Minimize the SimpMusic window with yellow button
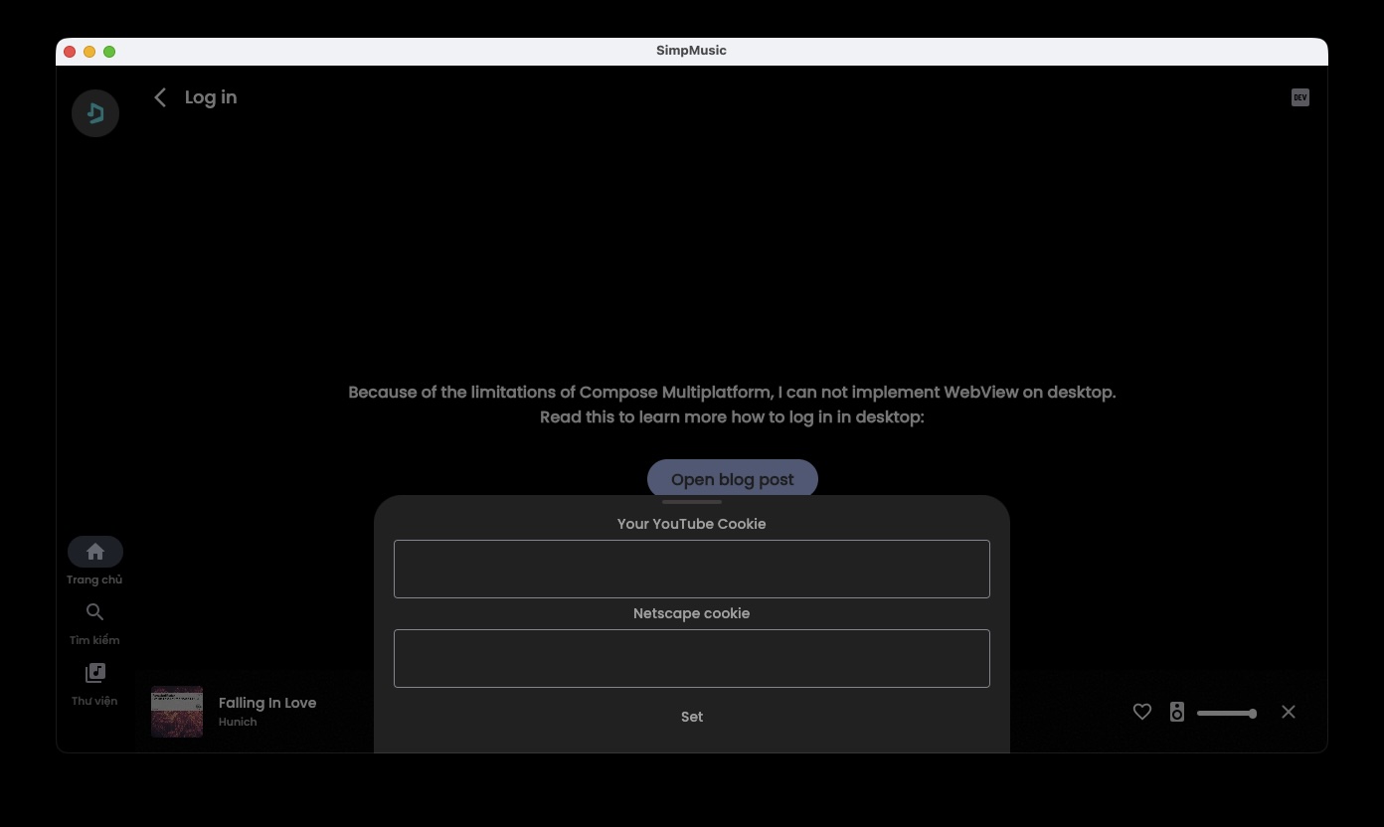The image size is (1384, 827). [89, 52]
